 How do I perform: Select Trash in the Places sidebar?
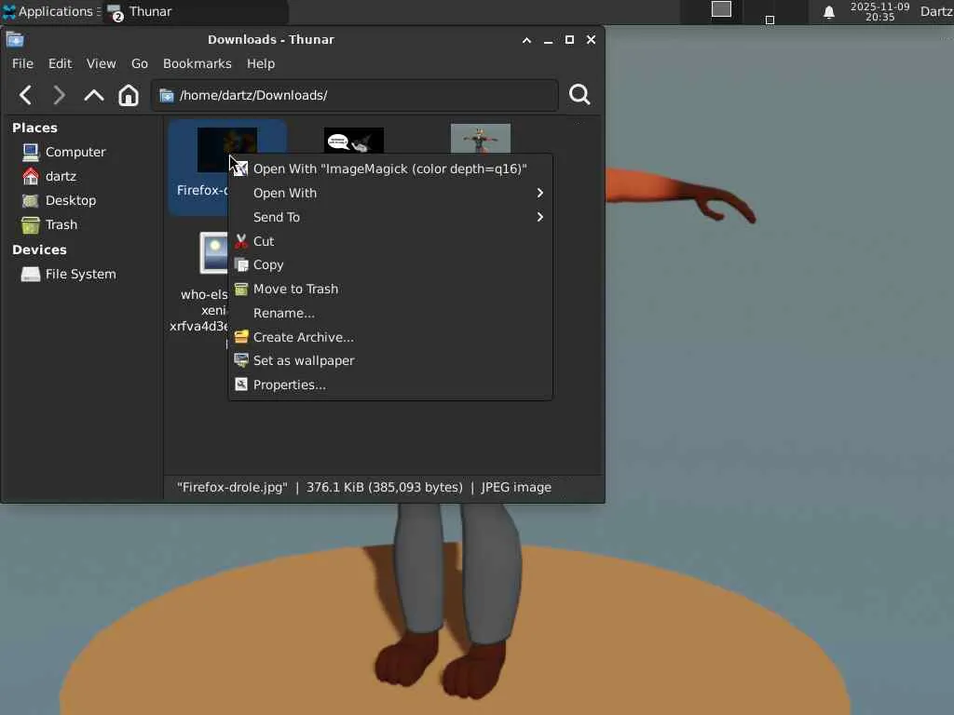click(x=61, y=224)
